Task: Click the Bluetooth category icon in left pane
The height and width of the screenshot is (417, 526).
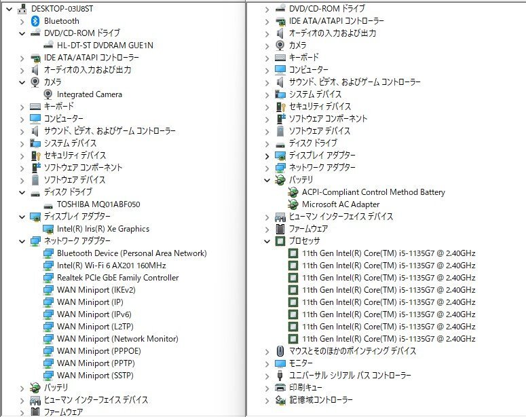Action: click(x=35, y=21)
